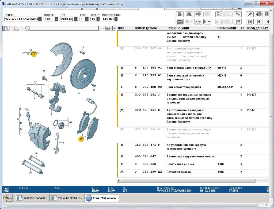The width and height of the screenshot is (274, 209).
Task: Expand the ГОД dropdown showing 2010 (A)
Action: (x=76, y=19)
